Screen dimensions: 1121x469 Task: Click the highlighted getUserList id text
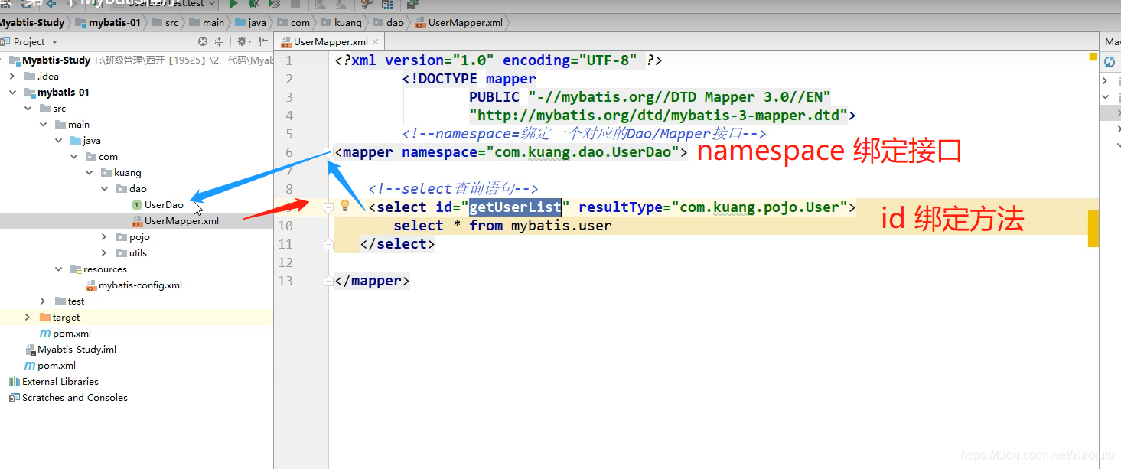pyautogui.click(x=515, y=207)
